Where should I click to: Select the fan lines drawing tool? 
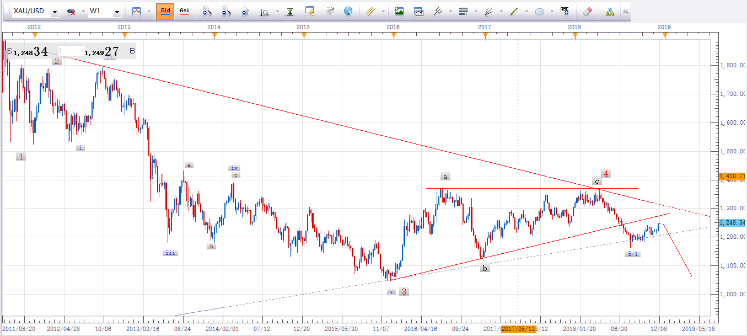(489, 11)
